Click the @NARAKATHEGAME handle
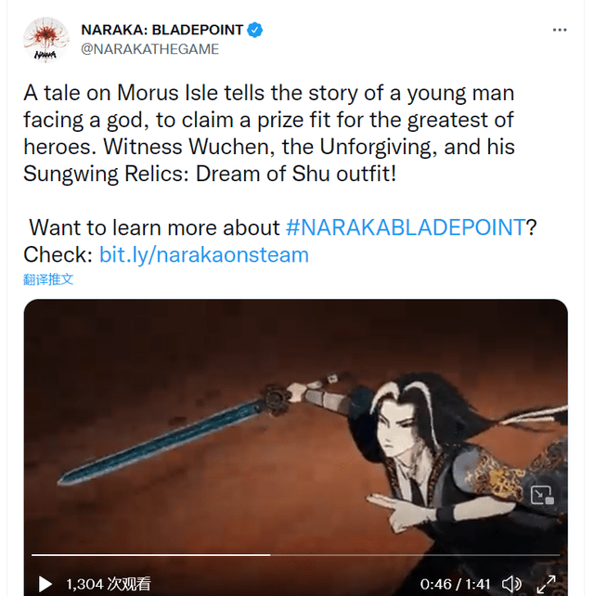The width and height of the screenshot is (594, 596). pos(149,49)
